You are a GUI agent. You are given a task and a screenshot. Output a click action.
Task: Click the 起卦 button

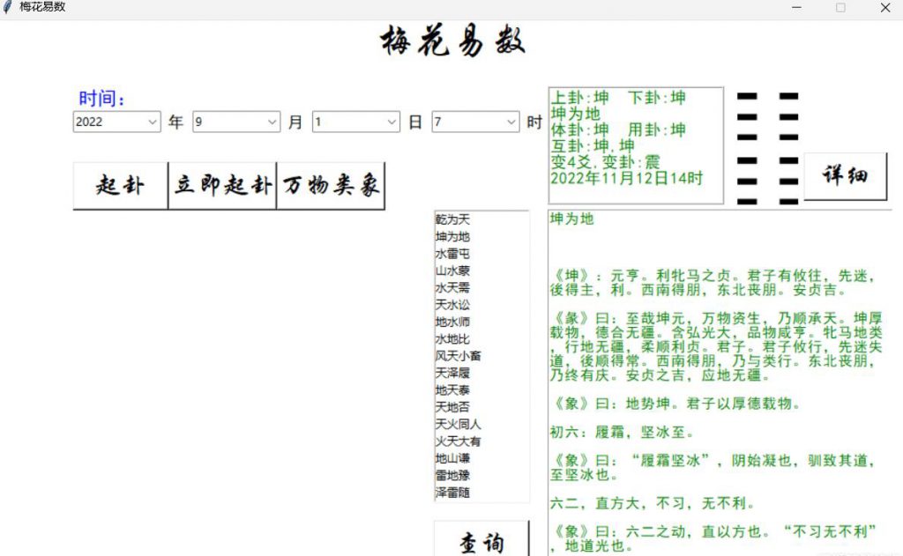click(x=120, y=186)
